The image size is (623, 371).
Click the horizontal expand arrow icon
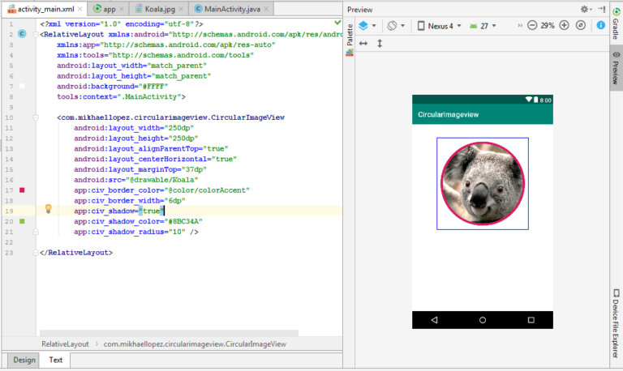[x=363, y=43]
